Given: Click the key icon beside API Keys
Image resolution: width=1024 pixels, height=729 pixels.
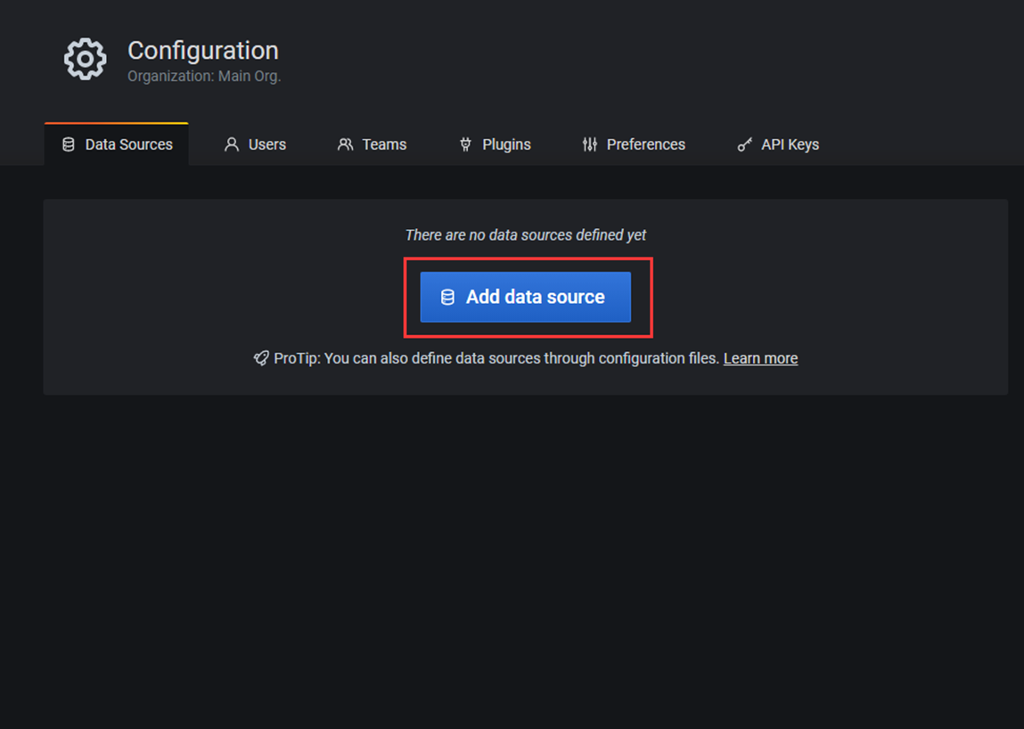Looking at the screenshot, I should pyautogui.click(x=744, y=144).
